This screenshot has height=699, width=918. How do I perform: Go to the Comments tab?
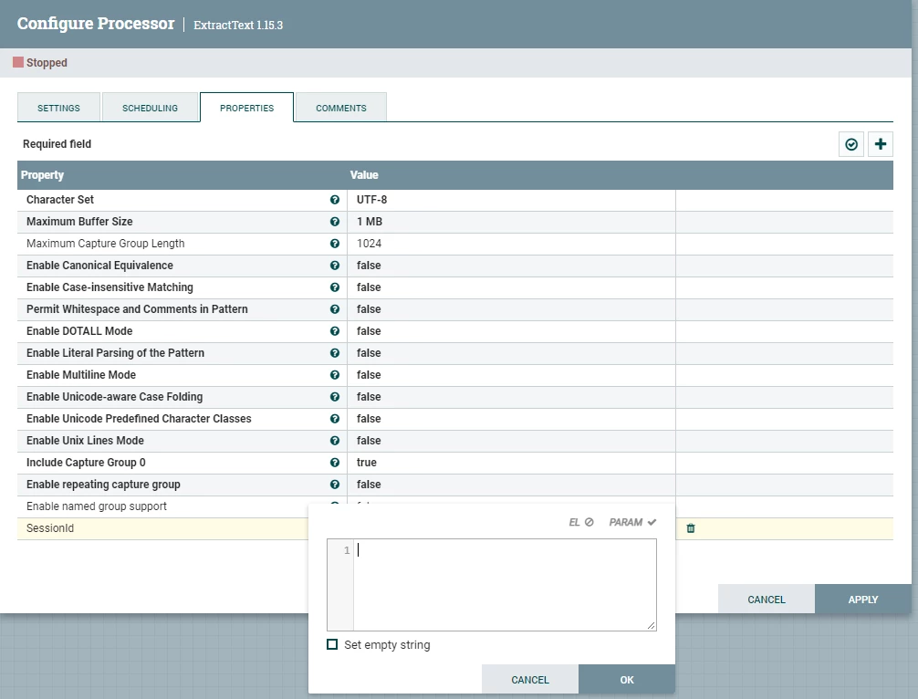point(341,108)
